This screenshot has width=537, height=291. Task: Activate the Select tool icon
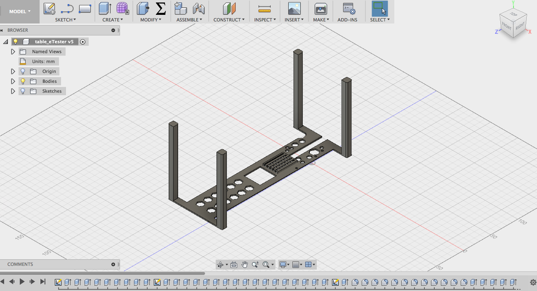click(x=380, y=8)
